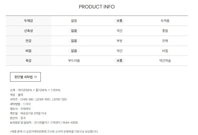The width and height of the screenshot is (198, 135).
Task: Click the double chevron on 원단별 세탁법
Action: (x=36, y=77)
